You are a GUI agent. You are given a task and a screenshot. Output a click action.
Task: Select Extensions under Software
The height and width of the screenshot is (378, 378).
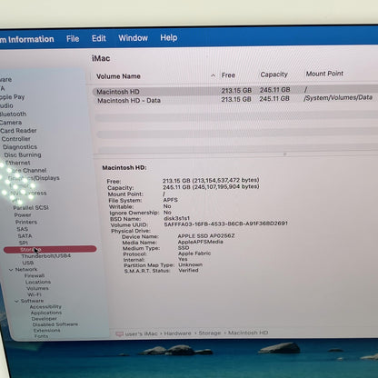pos(47,331)
